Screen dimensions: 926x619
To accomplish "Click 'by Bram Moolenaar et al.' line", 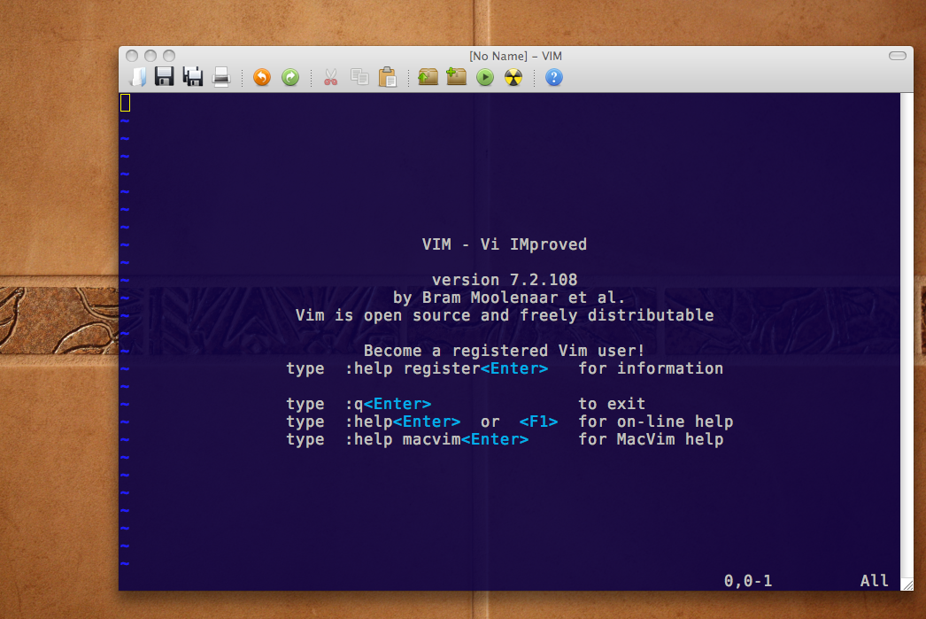I will (509, 298).
